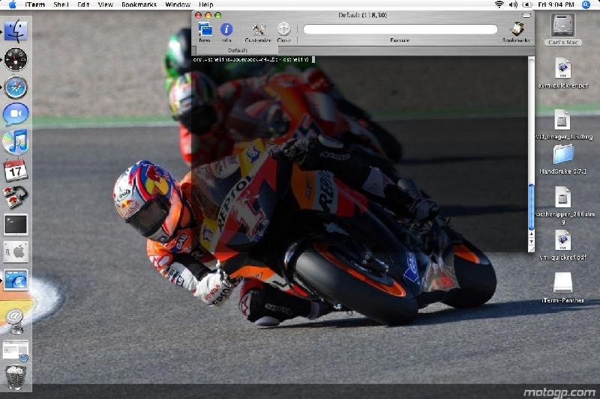The height and width of the screenshot is (399, 600).
Task: Click the New session toolbar icon
Action: [205, 30]
